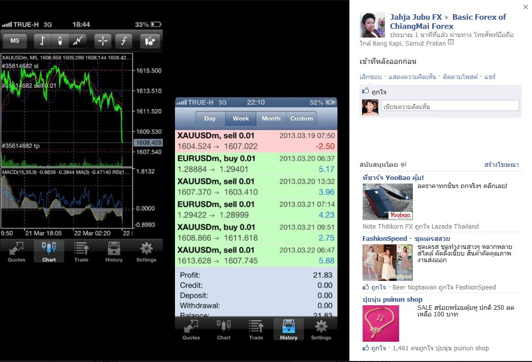Select EURUSDm sell trade with 4.23 profit
Screen dimensions: 532x362
[256, 210]
